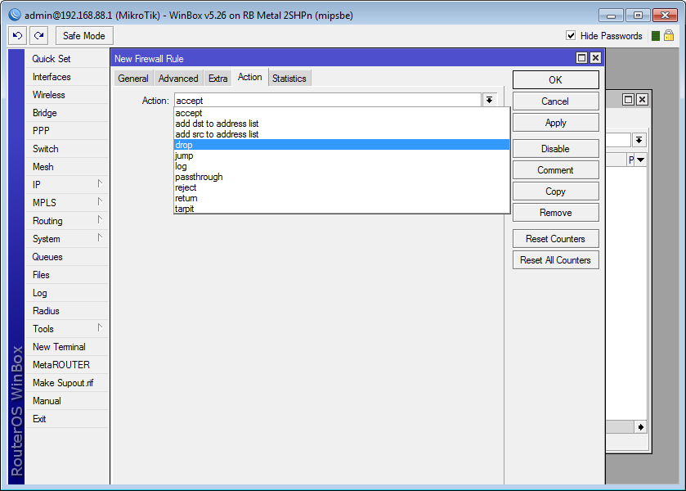Screen dimensions: 686x491
Task: Select tarpit action option
Action: pyautogui.click(x=342, y=209)
